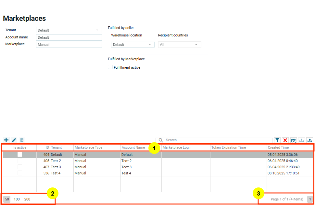Set page size to 200
316x205 pixels.
[x=27, y=199]
